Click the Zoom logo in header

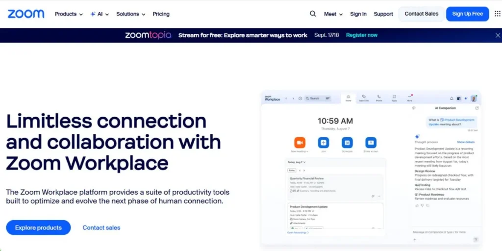26,14
